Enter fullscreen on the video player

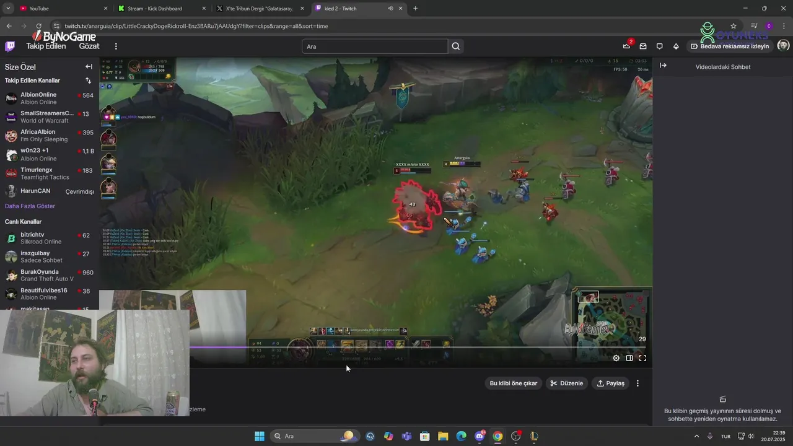(x=642, y=358)
